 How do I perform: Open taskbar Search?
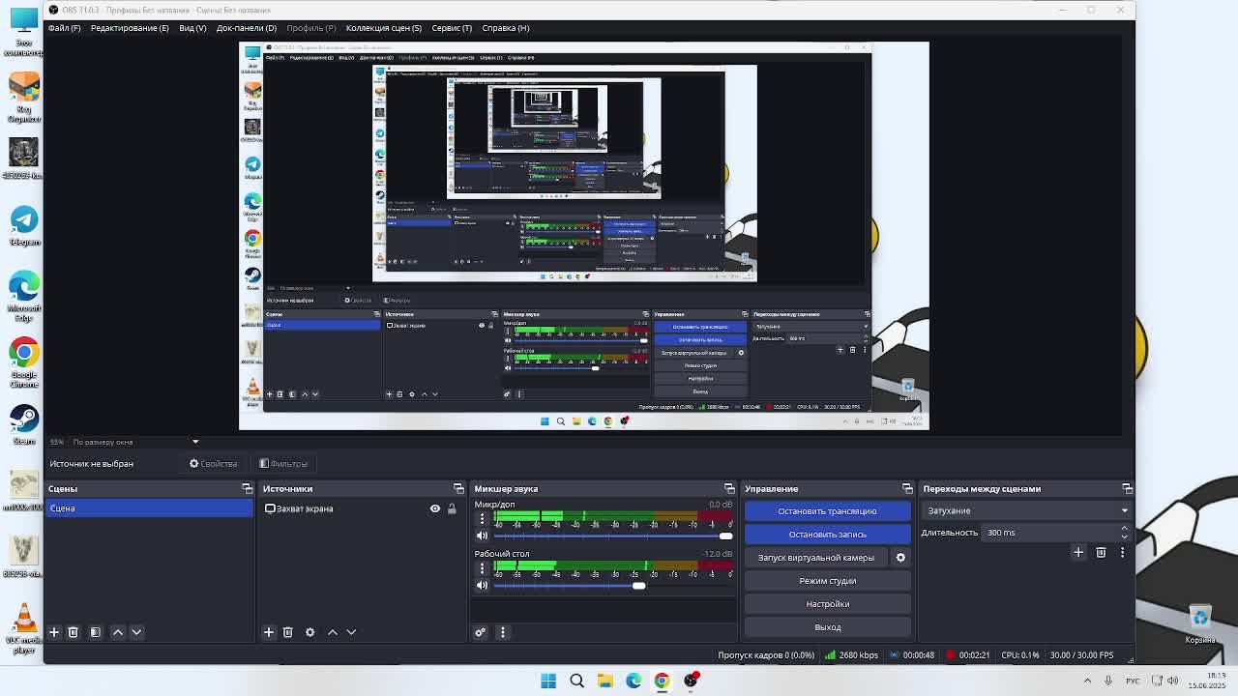click(576, 681)
